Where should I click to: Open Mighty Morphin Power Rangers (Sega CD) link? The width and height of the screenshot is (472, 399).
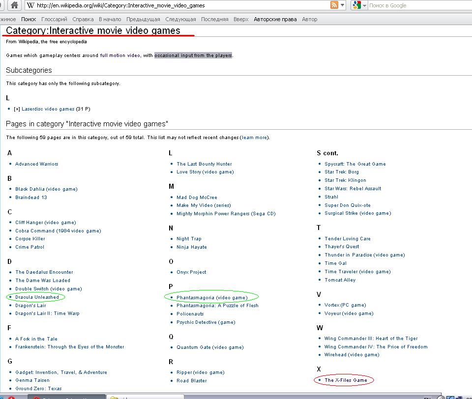(226, 214)
